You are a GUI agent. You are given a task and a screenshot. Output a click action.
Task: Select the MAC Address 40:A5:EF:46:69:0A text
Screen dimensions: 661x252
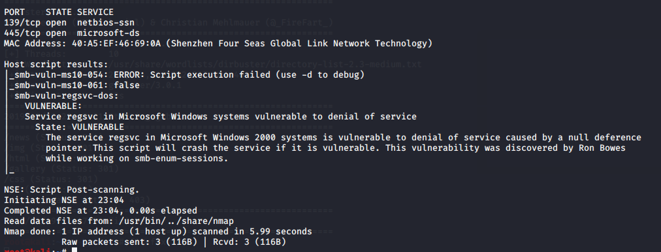pyautogui.click(x=82, y=43)
